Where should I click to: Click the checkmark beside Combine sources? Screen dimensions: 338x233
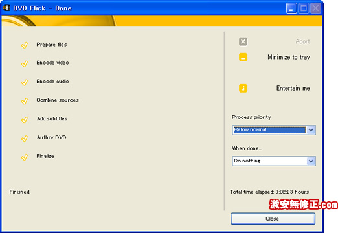[x=25, y=101]
